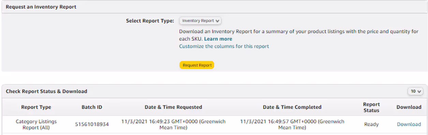Click the 16:49:57 completed timestamp cell
428x135 pixels.
pos(292,124)
